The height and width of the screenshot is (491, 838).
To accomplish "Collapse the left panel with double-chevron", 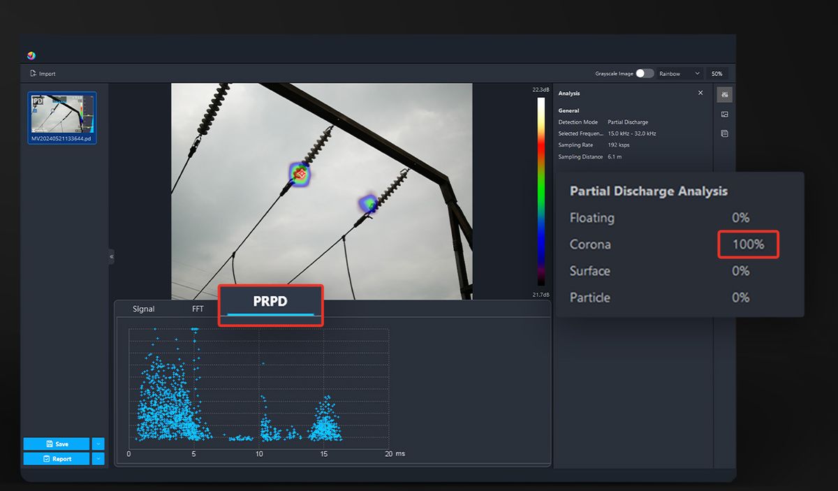I will (x=111, y=257).
